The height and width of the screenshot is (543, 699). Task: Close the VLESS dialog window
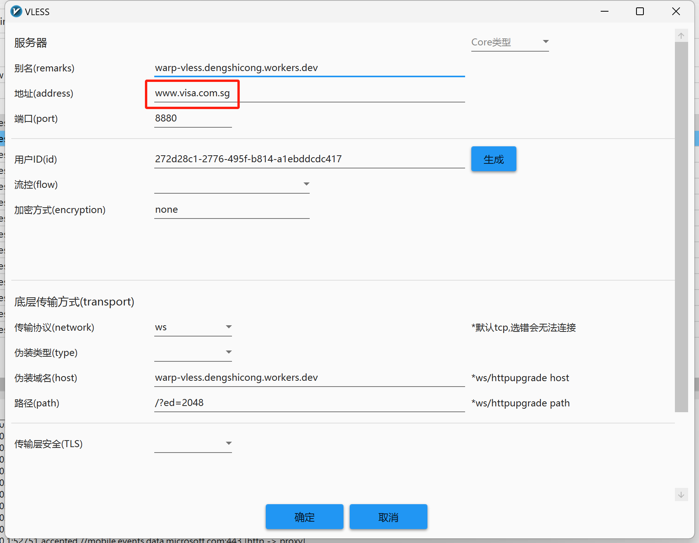coord(676,12)
